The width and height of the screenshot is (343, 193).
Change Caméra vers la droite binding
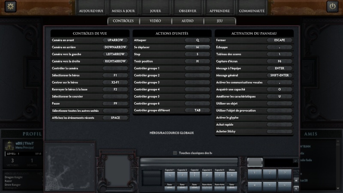point(115,61)
